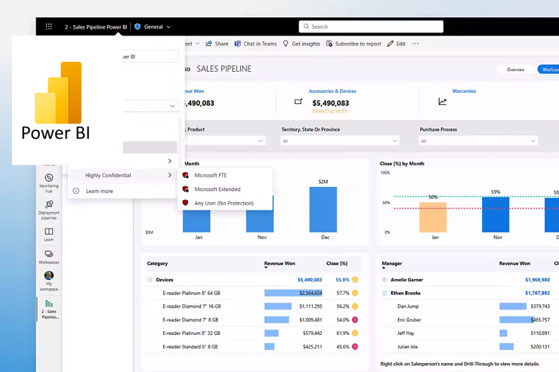Switch to the Overview toggle view
559x372 pixels.
pos(515,69)
